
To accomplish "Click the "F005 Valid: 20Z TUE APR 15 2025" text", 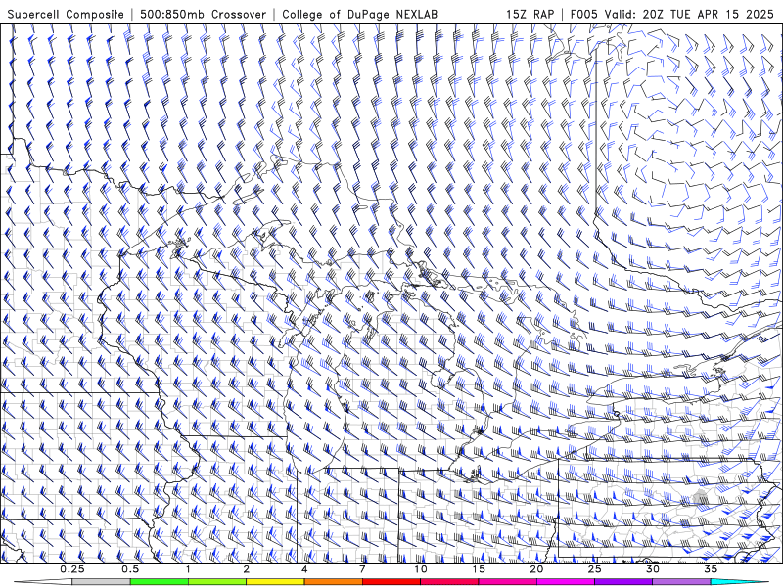I will [671, 14].
